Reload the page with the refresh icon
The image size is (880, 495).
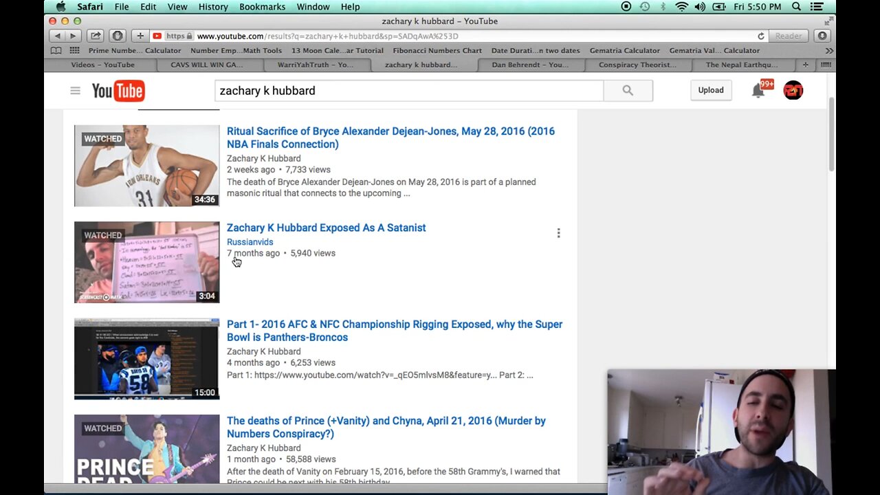point(761,36)
